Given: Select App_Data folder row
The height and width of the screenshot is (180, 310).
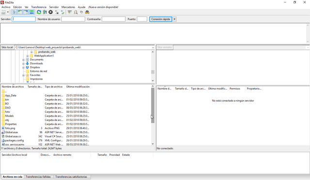Looking at the screenshot, I should click(46, 95).
